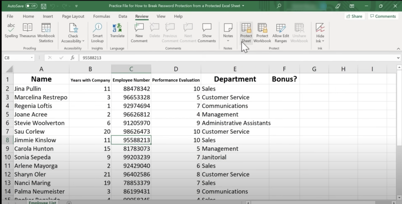Click the Share button
Image resolution: width=402 pixels, height=204 pixels.
click(x=354, y=16)
